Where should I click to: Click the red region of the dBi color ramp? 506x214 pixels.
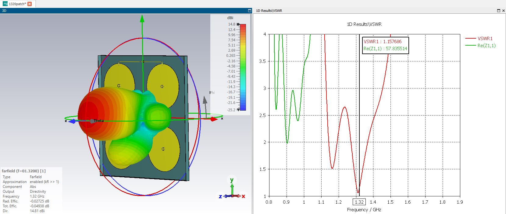coord(243,30)
